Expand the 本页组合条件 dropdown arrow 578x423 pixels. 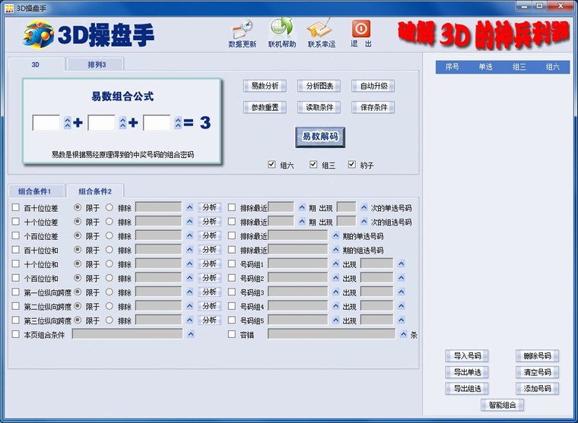191,334
